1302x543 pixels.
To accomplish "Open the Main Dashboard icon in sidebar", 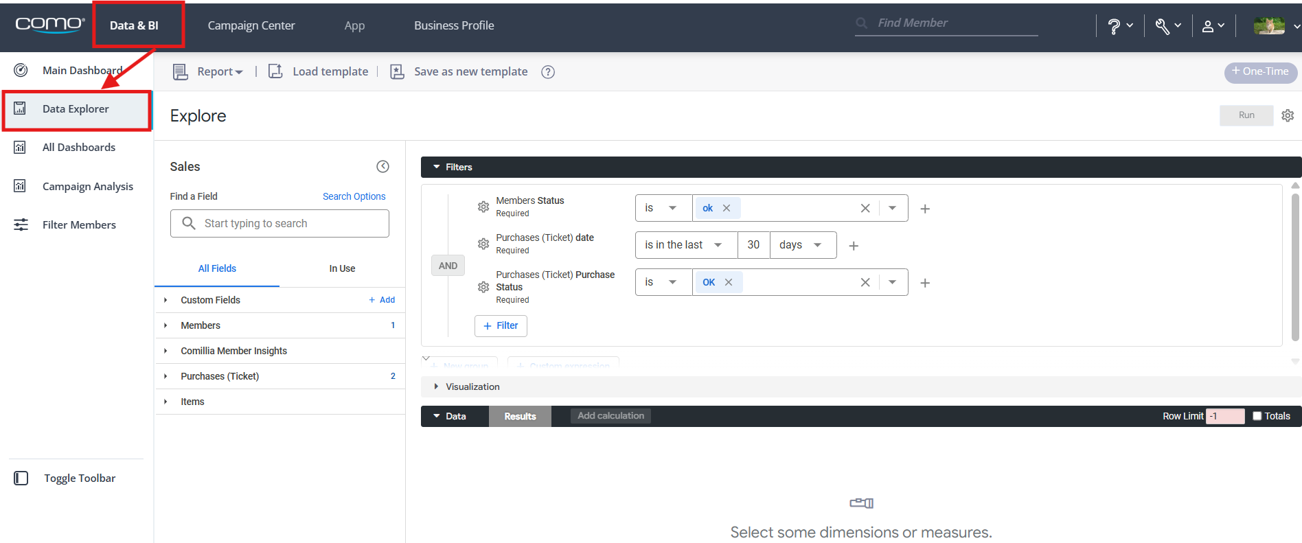I will [21, 70].
